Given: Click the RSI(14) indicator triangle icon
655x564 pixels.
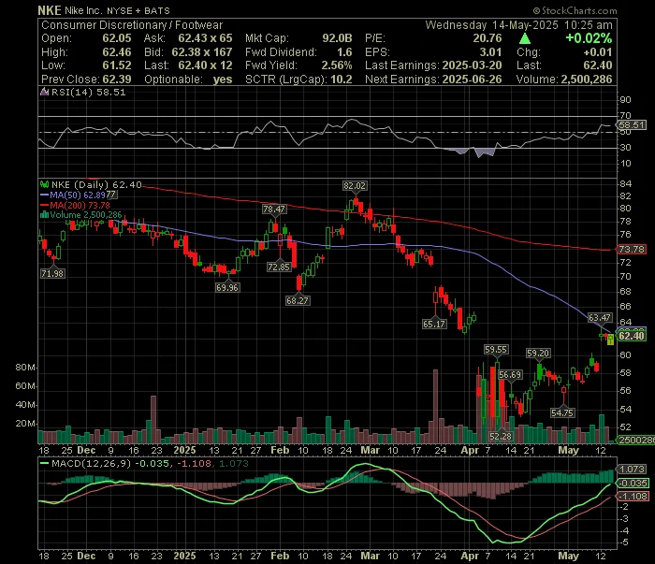Looking at the screenshot, I should 44,93.
